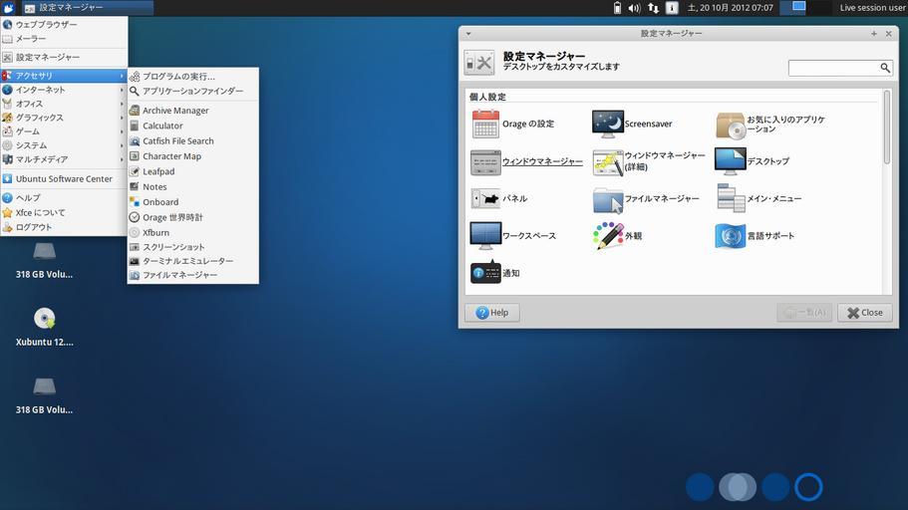Open the Screensaver settings icon
This screenshot has width=908, height=510.
607,125
